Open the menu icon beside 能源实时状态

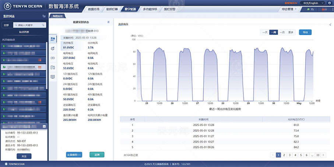pos(108,22)
